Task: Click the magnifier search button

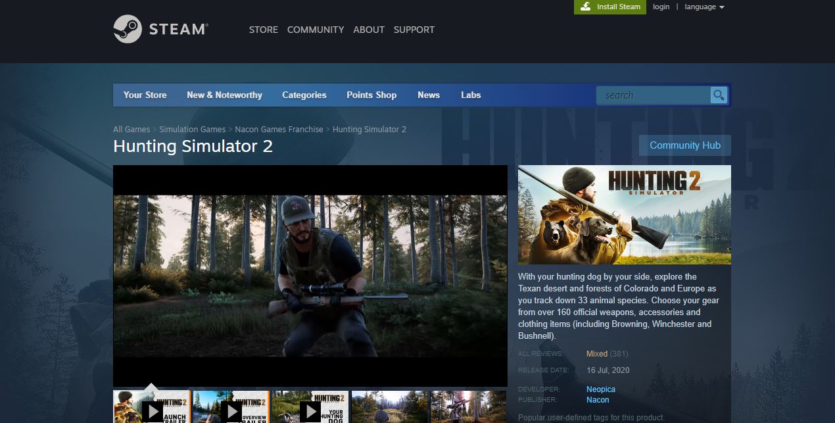Action: coord(719,95)
